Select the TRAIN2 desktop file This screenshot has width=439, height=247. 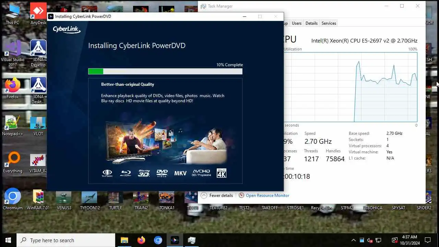(x=141, y=200)
